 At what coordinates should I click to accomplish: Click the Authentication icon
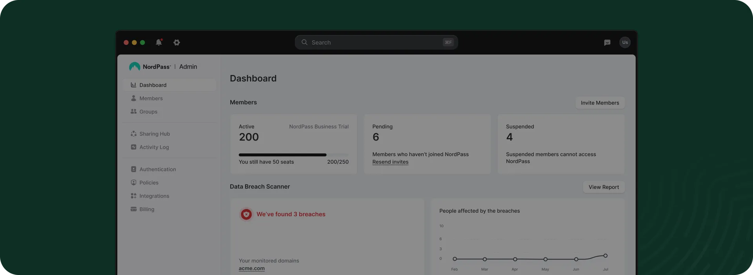[133, 169]
